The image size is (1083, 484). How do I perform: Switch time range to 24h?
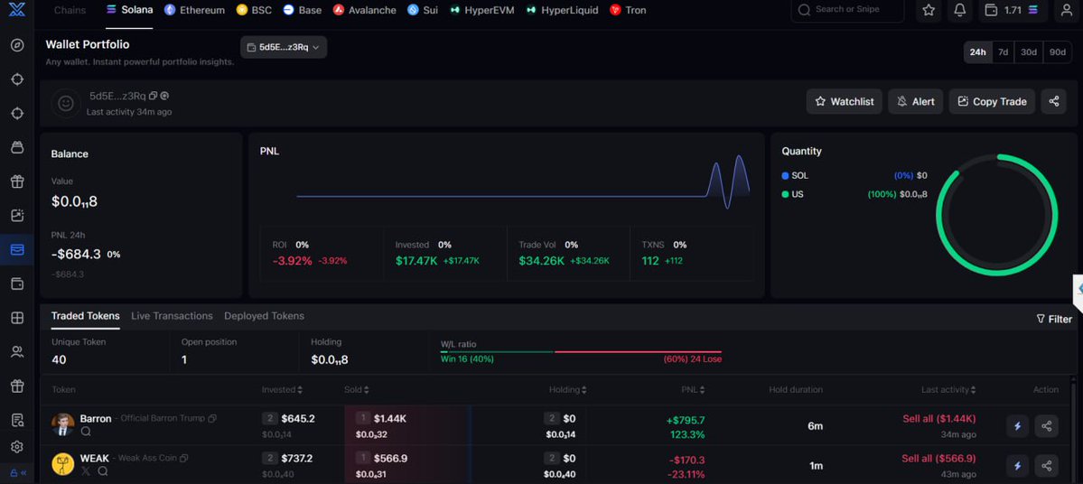point(978,52)
